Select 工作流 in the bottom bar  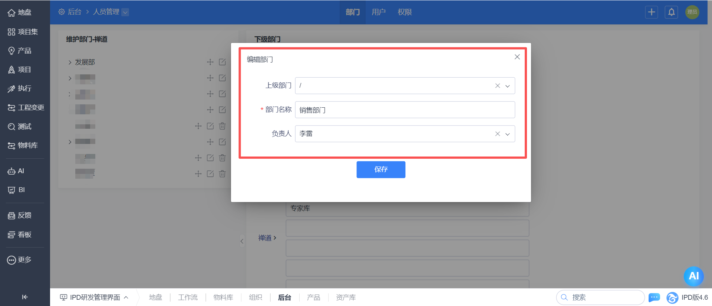[x=188, y=297]
